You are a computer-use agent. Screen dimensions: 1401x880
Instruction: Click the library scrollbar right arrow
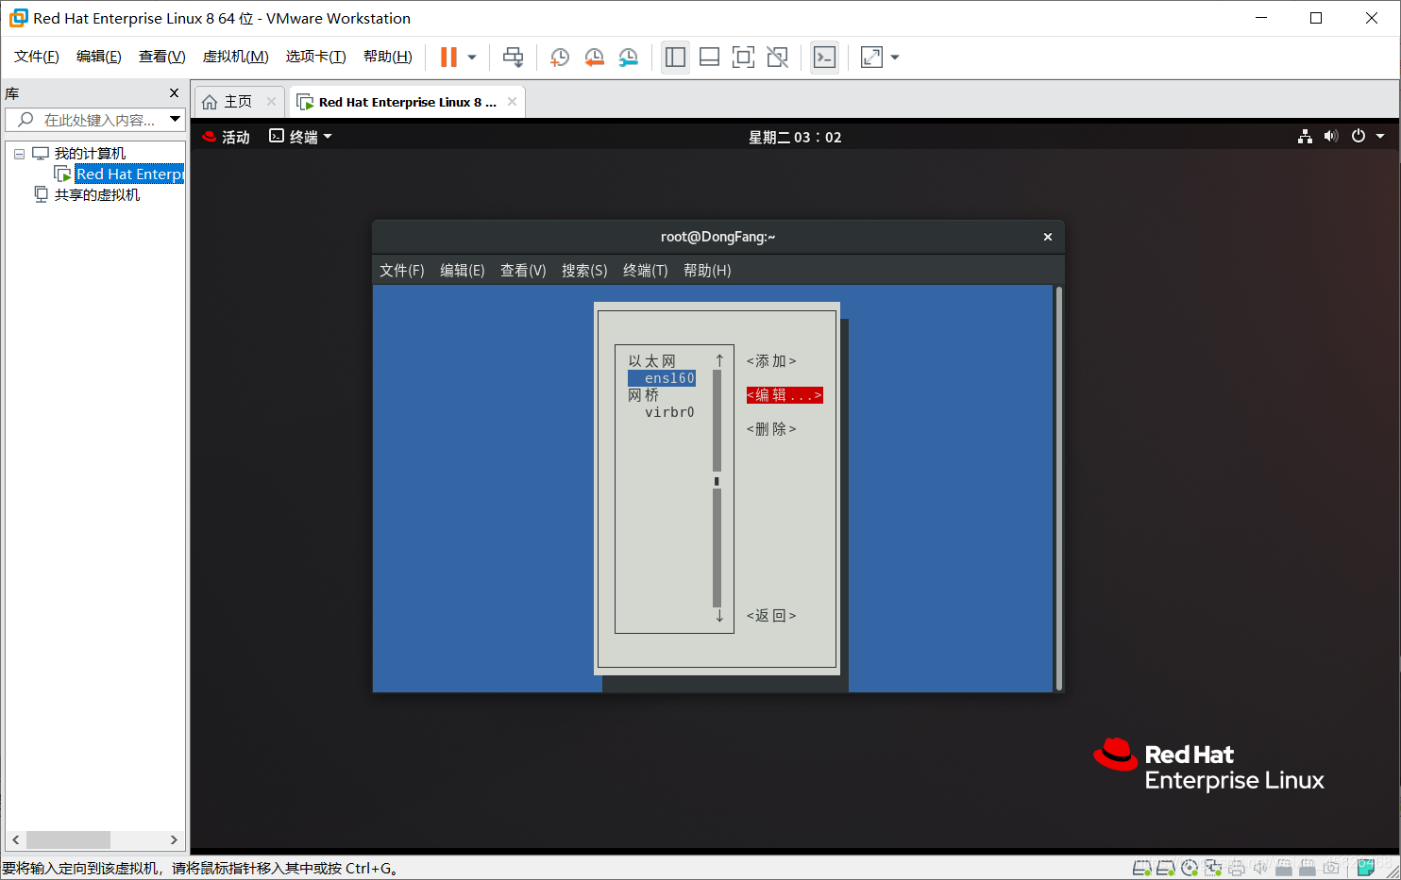[174, 839]
